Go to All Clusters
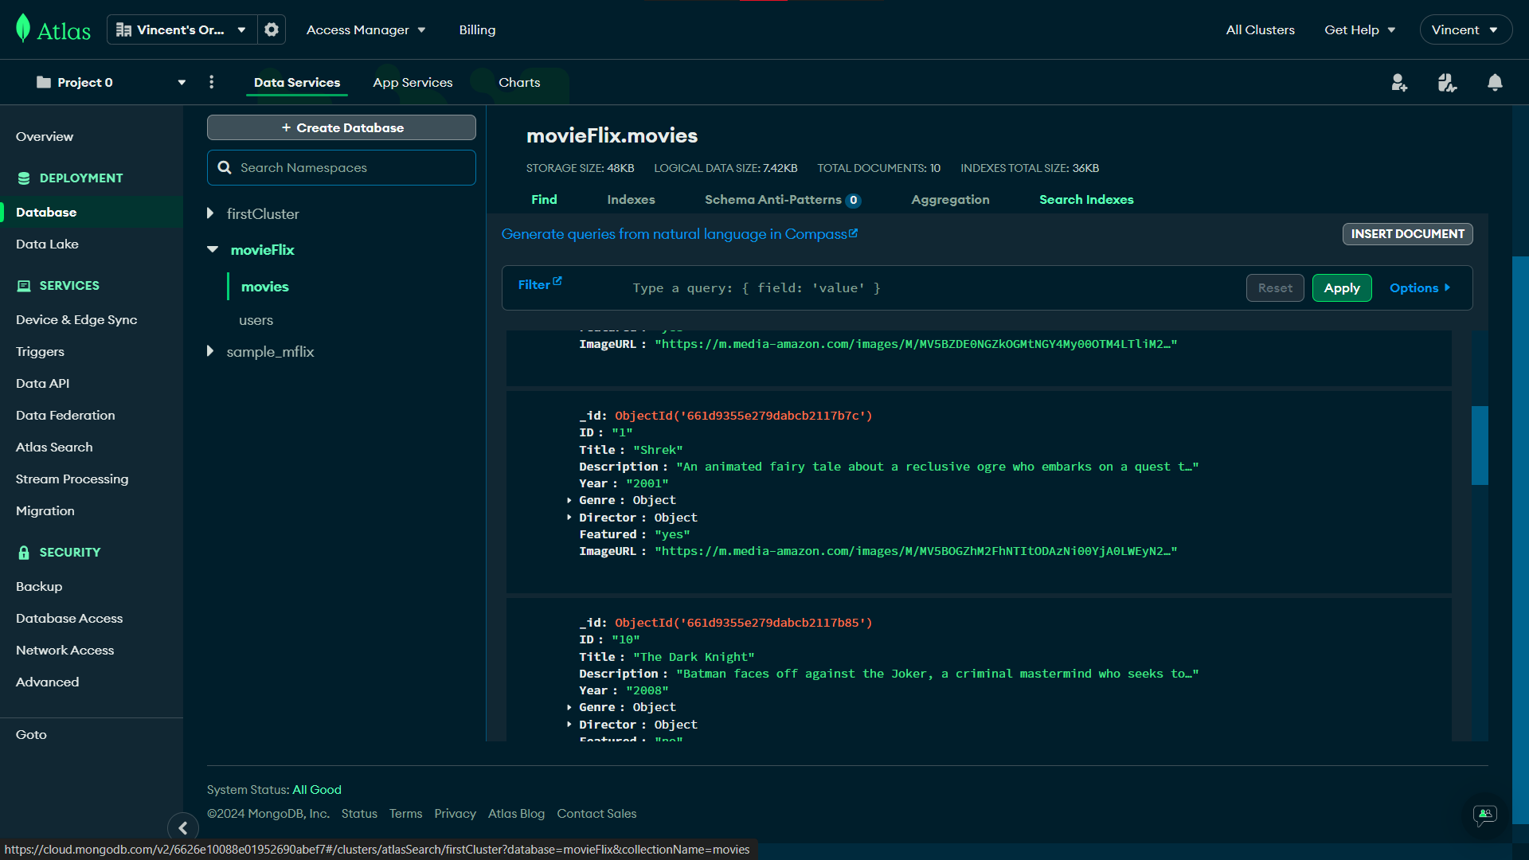 click(x=1260, y=29)
